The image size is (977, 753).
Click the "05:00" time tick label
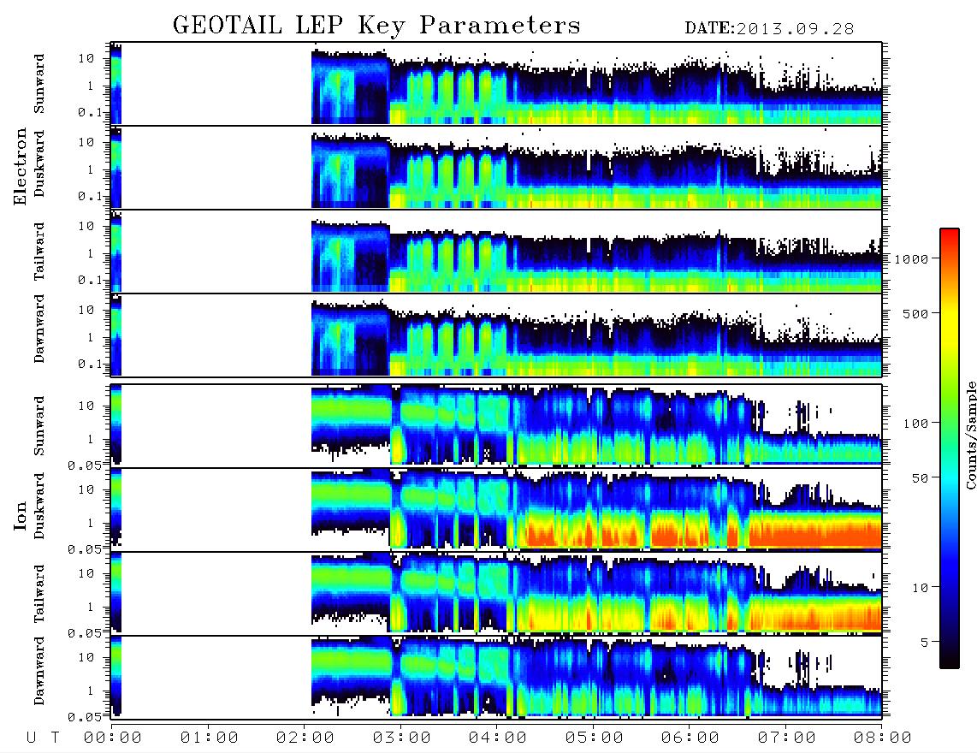595,738
